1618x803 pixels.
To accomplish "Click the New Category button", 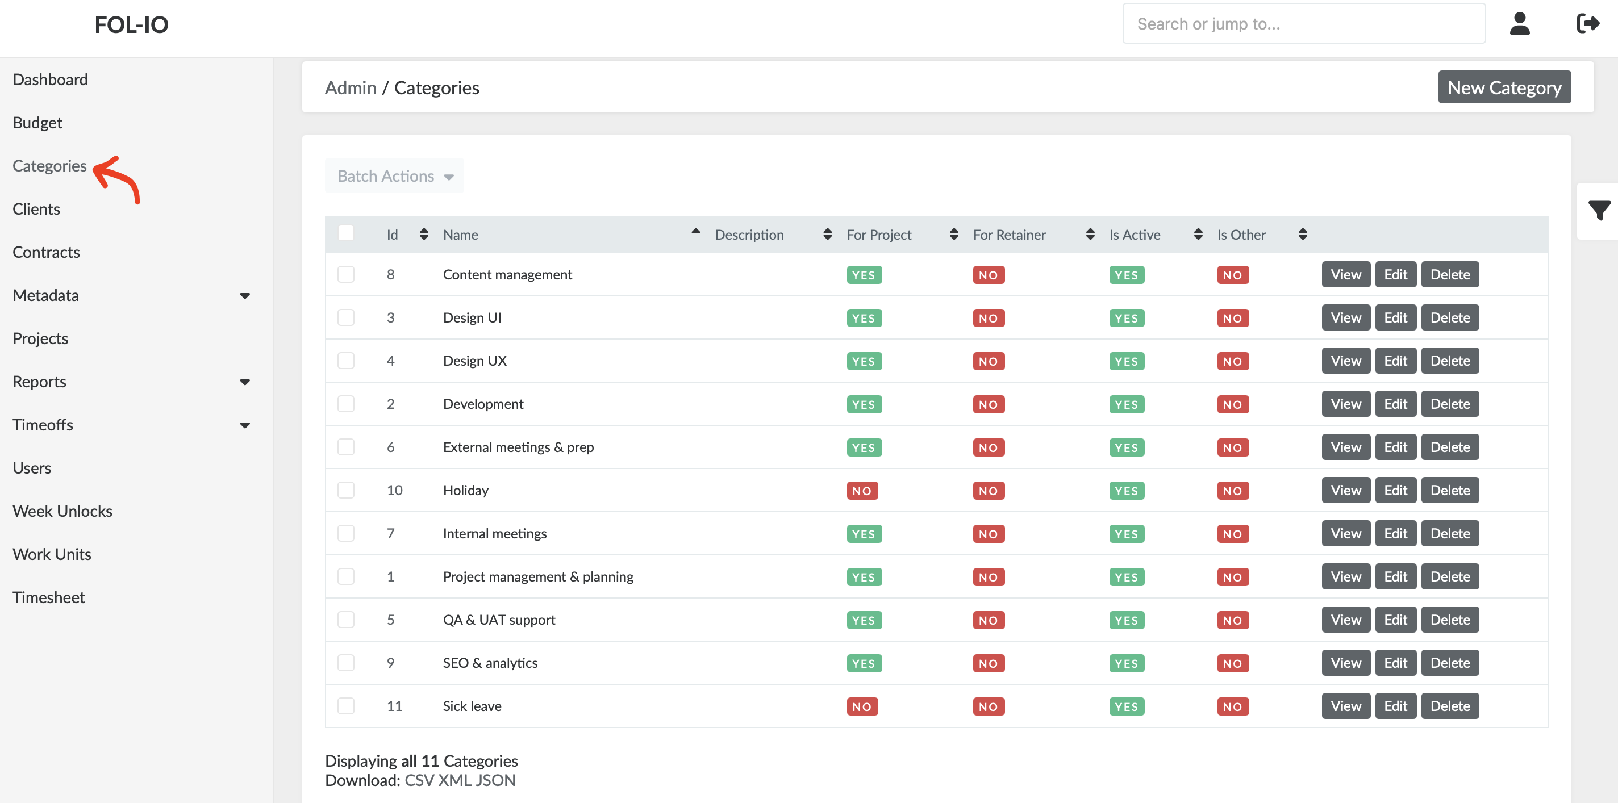I will pyautogui.click(x=1504, y=87).
